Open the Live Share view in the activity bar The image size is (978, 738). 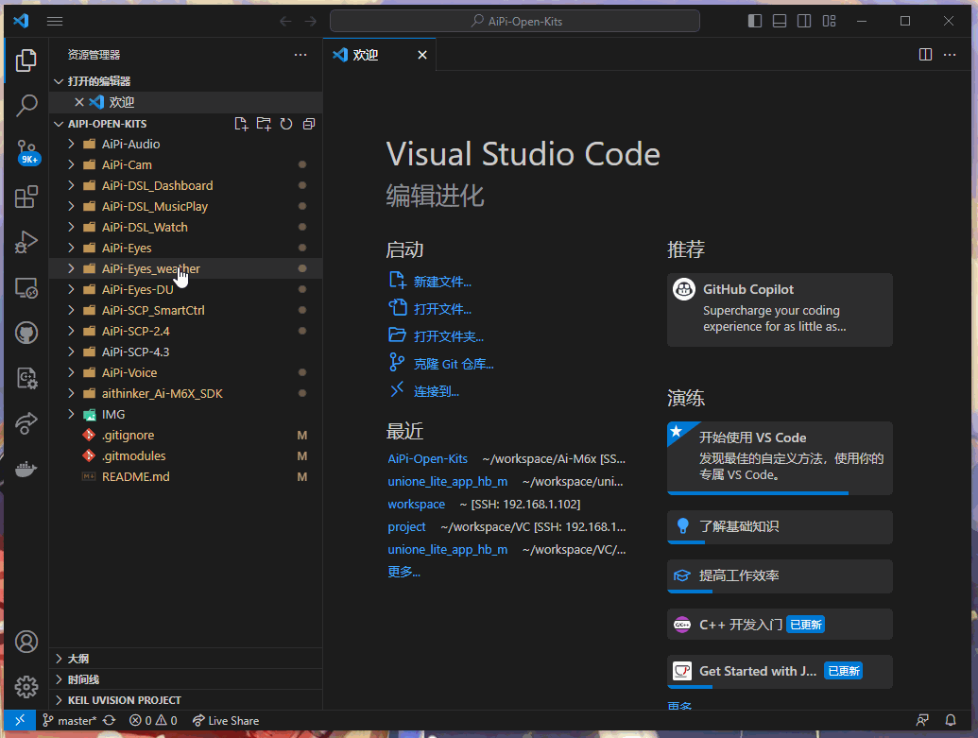point(26,423)
